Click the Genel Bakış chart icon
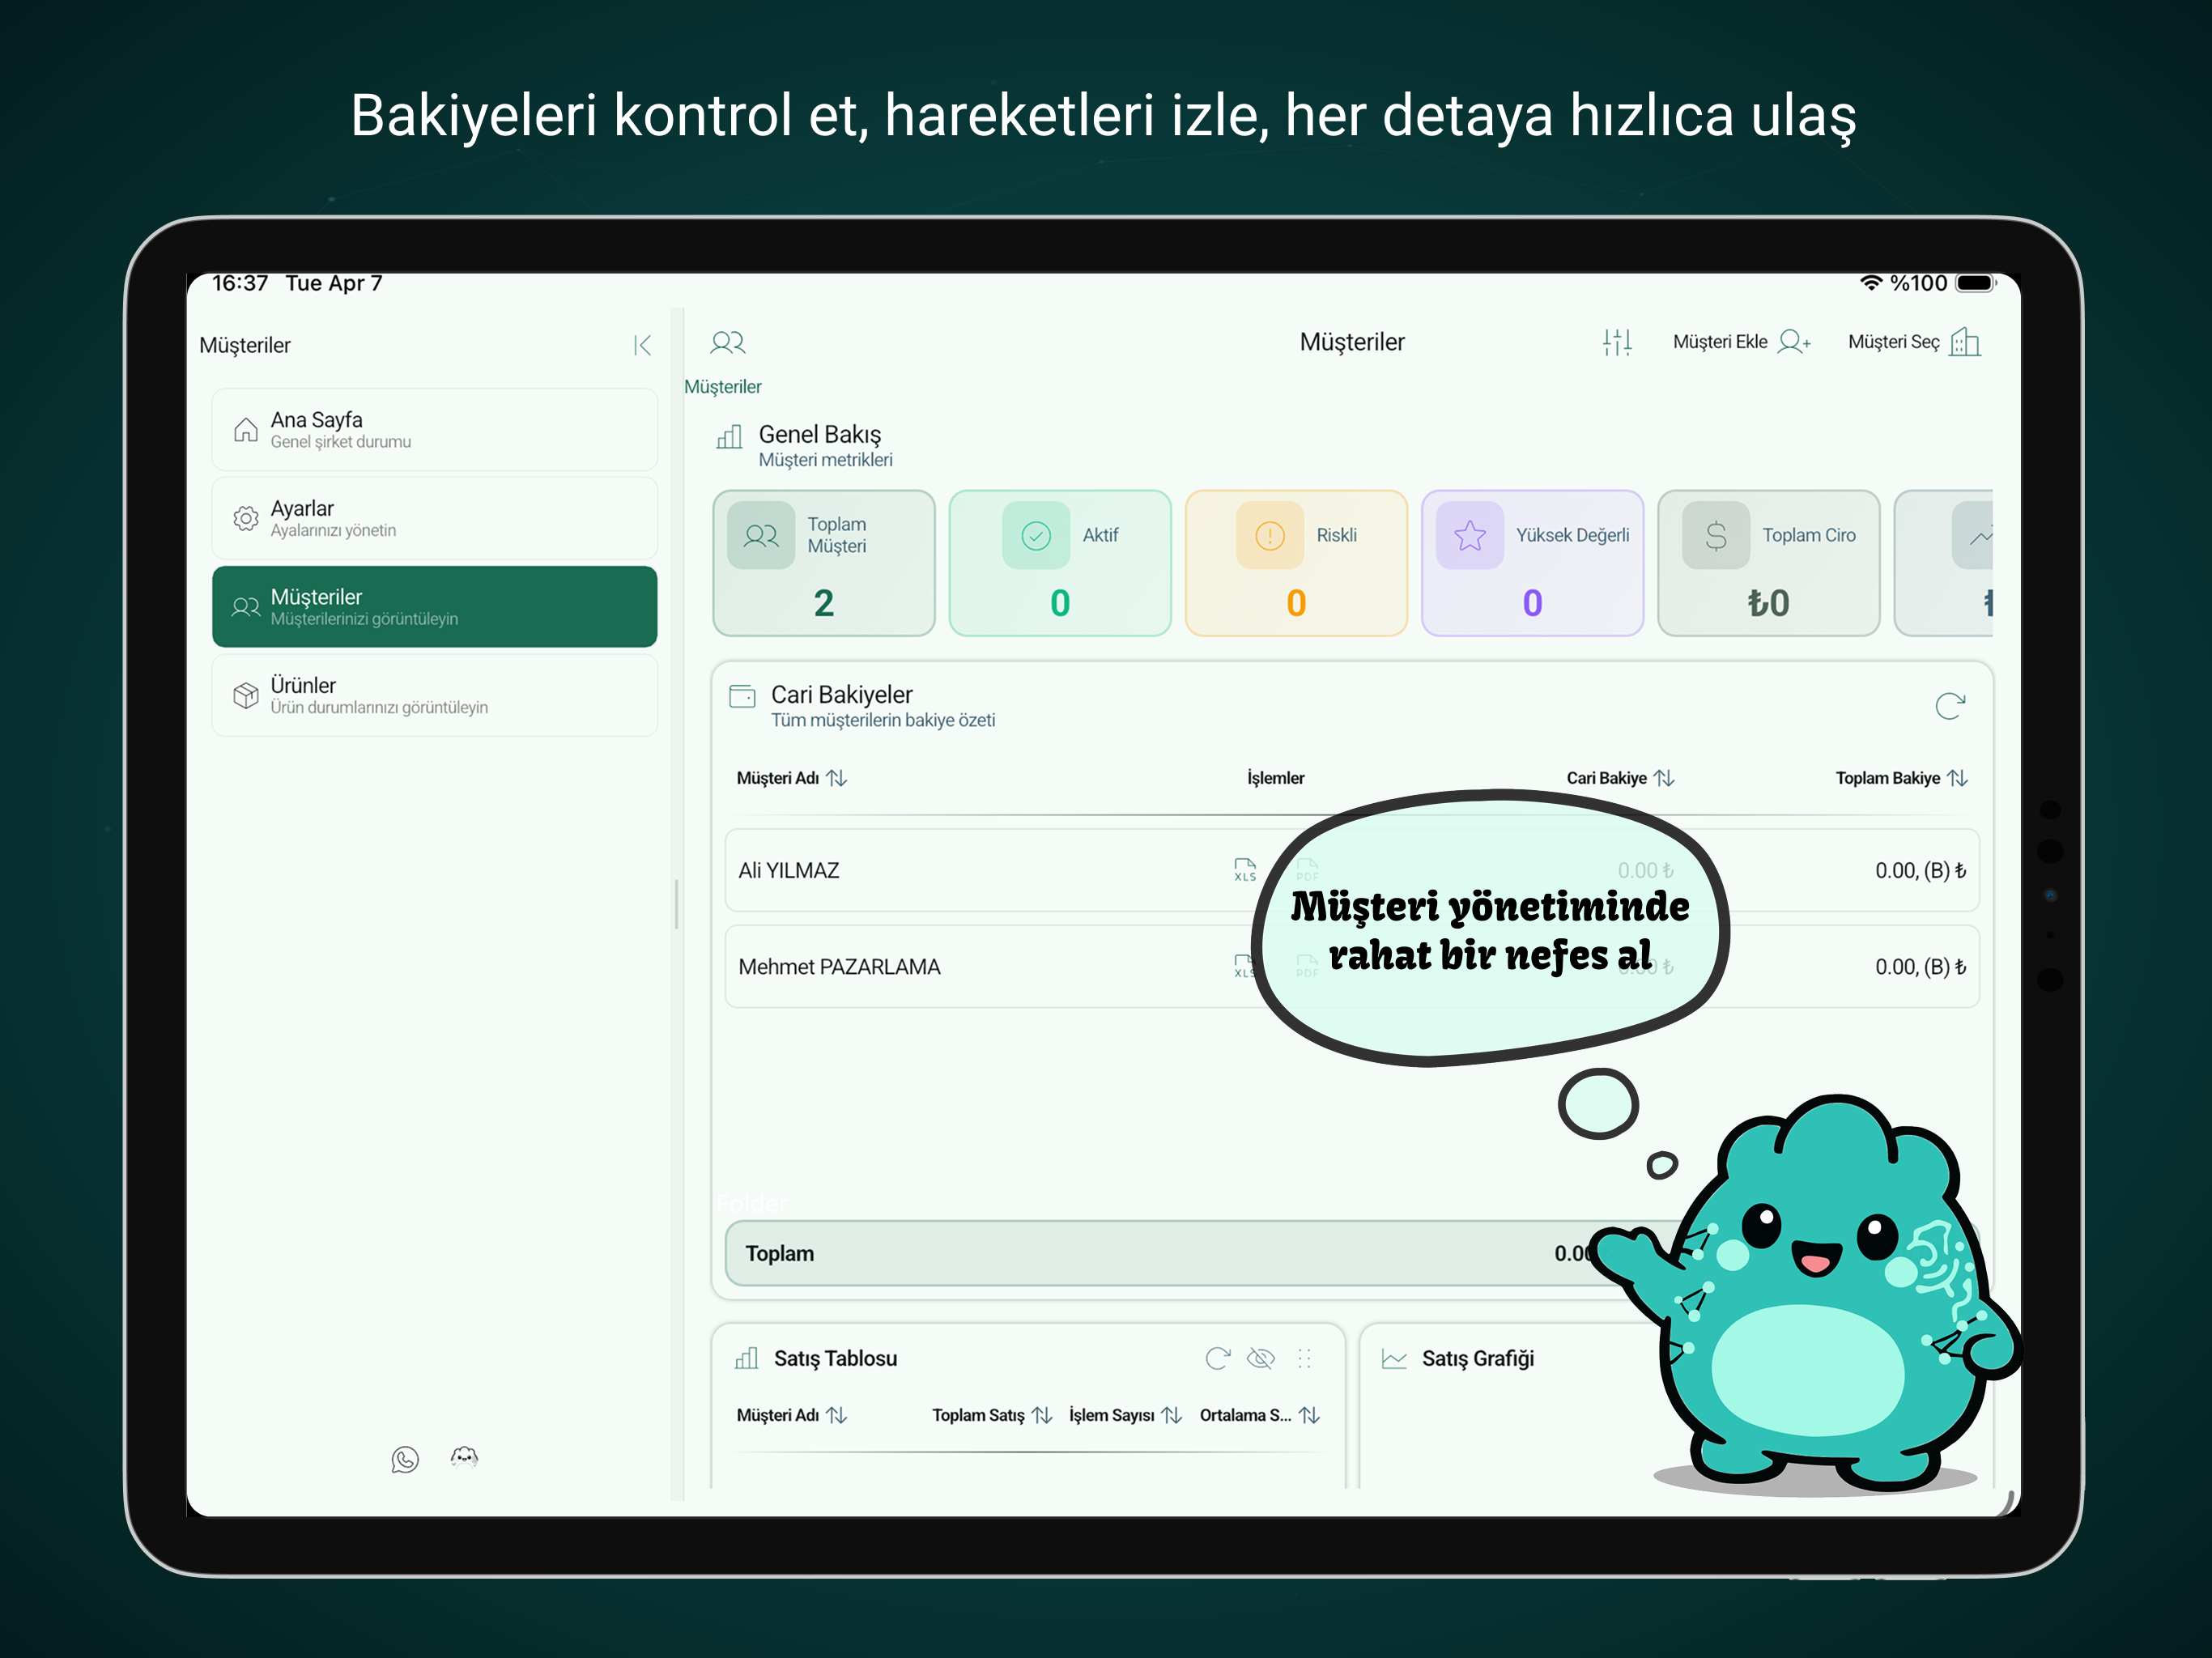Image resolution: width=2212 pixels, height=1658 pixels. coord(730,437)
